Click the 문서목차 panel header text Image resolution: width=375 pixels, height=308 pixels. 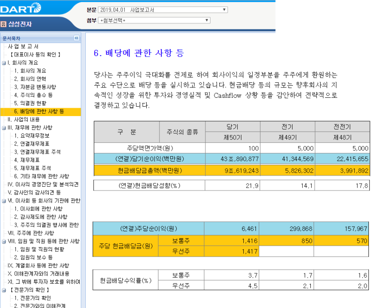[11, 38]
